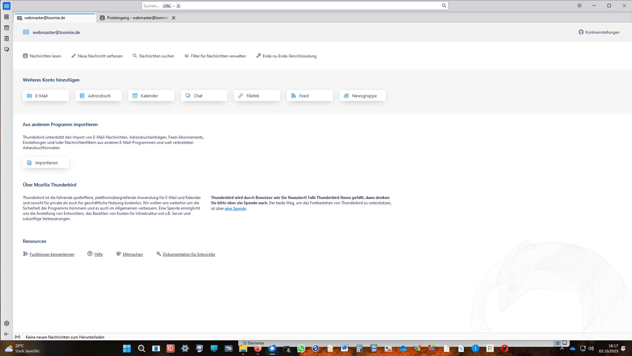Open File Explorer from the taskbar
632x356 pixels.
(x=243, y=348)
